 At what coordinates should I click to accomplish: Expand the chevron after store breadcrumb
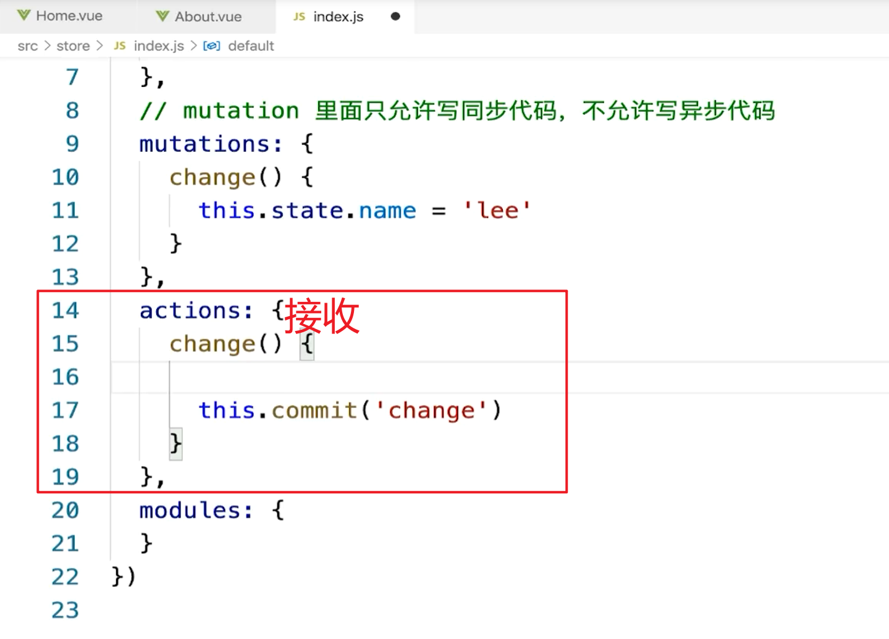(x=99, y=46)
